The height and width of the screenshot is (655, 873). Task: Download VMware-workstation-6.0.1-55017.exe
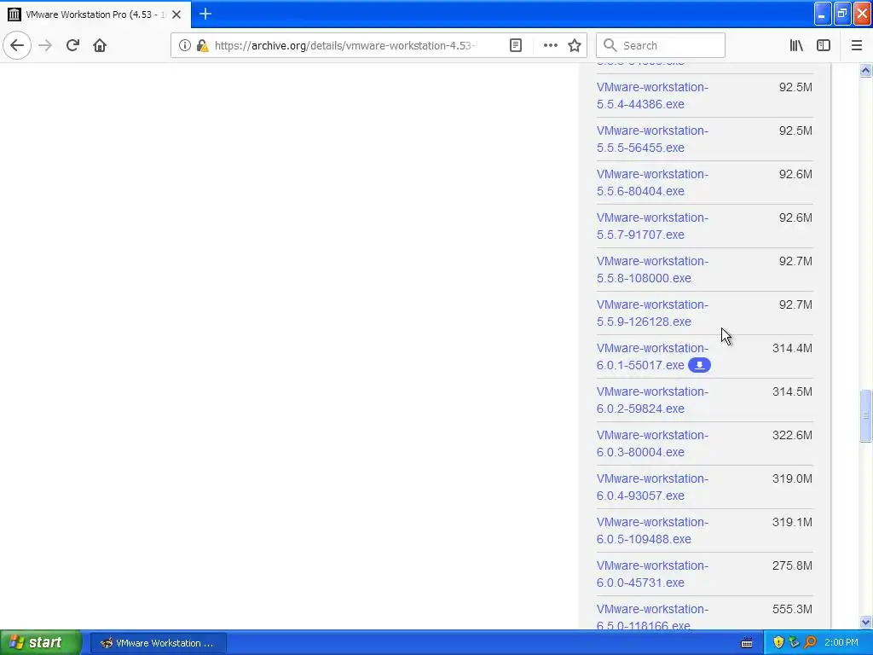click(652, 356)
